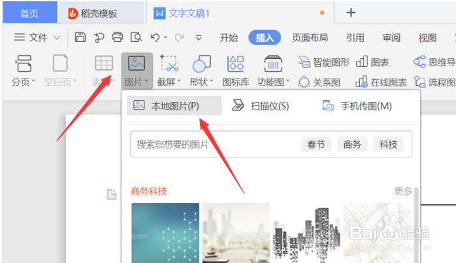Insert a 流程图 flowchart
Image resolution: width=456 pixels, height=263 pixels.
[x=434, y=82]
